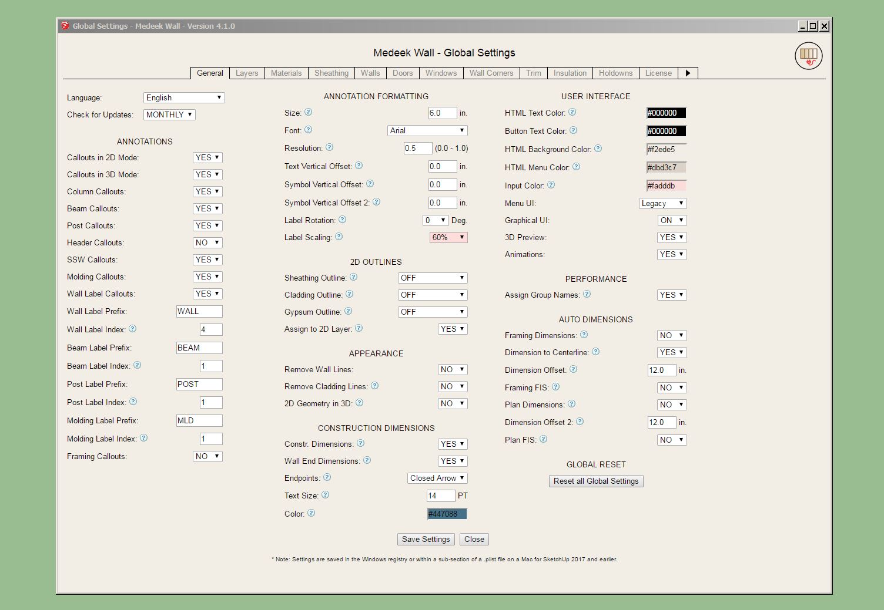This screenshot has height=610, width=884.
Task: Open Label Rotation degrees dropdown
Action: (x=436, y=220)
